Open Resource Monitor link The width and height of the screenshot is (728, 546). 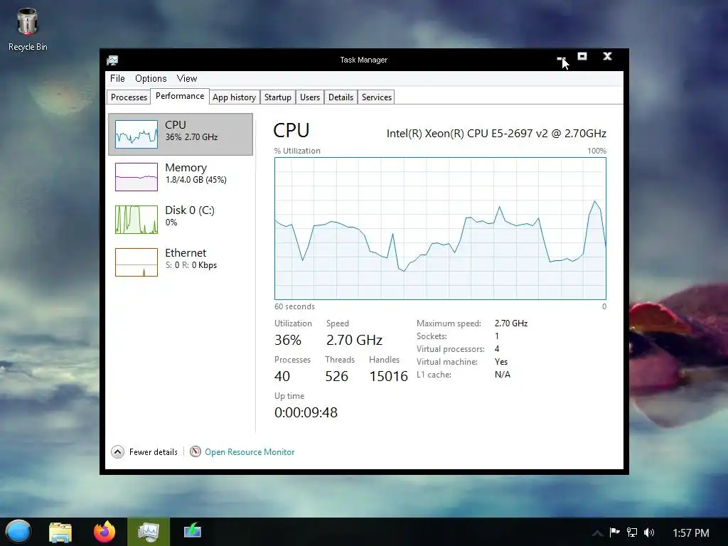point(250,451)
